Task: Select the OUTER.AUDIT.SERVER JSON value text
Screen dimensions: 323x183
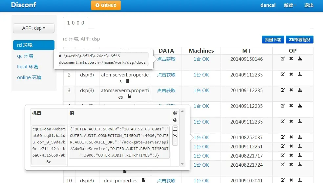Action: pyautogui.click(x=119, y=142)
